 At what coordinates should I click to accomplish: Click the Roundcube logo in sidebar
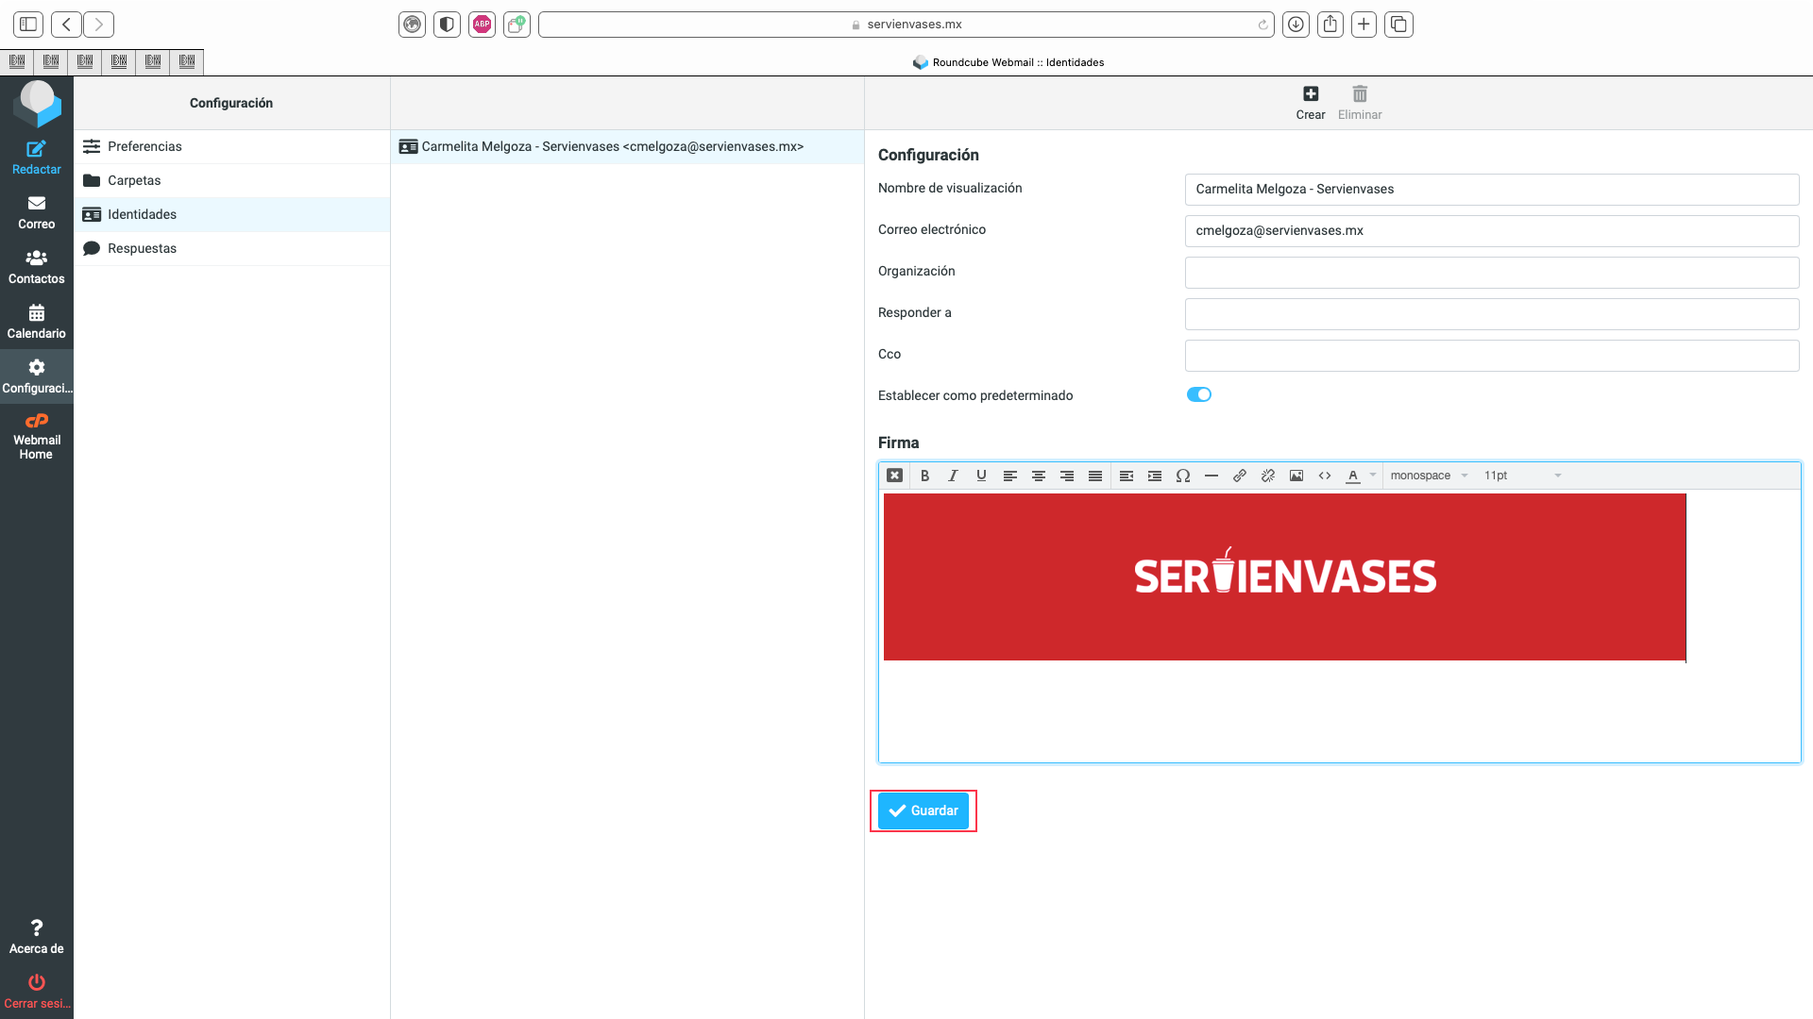click(x=37, y=103)
